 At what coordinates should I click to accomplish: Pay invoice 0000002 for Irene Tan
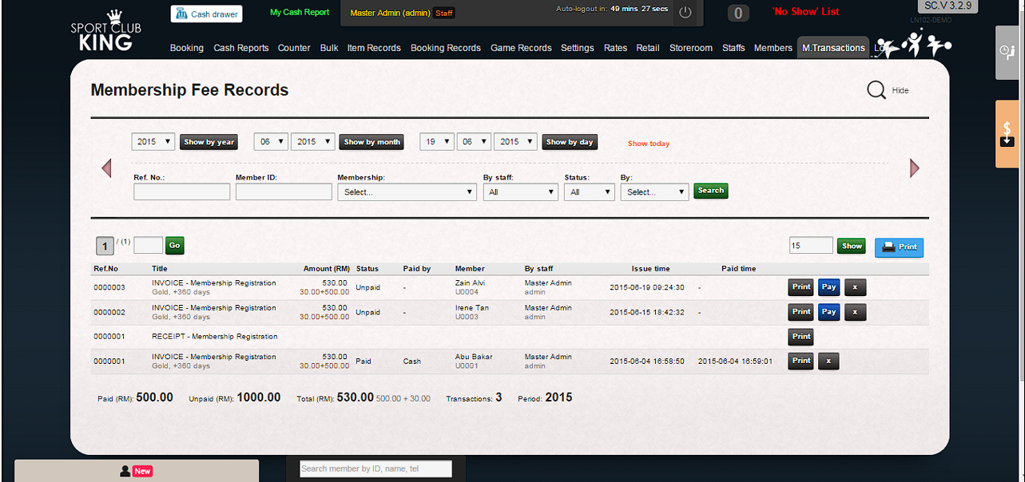tap(828, 312)
